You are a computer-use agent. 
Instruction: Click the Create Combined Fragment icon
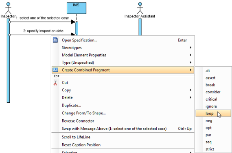pyautogui.click(x=55, y=70)
